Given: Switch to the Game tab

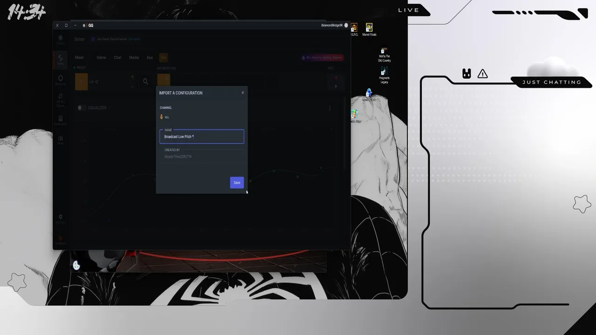Looking at the screenshot, I should click(x=101, y=58).
